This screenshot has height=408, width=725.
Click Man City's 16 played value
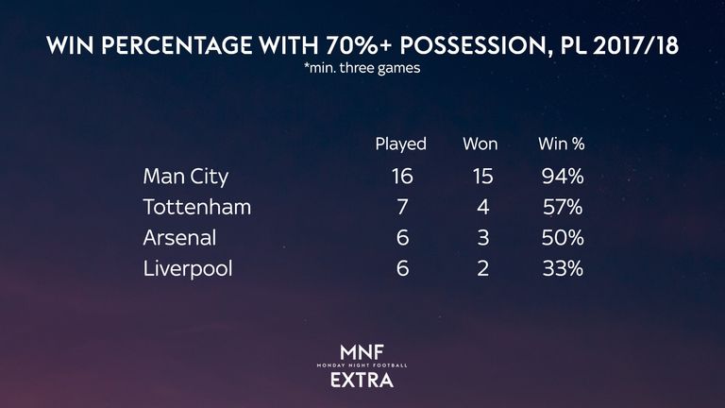click(x=402, y=177)
